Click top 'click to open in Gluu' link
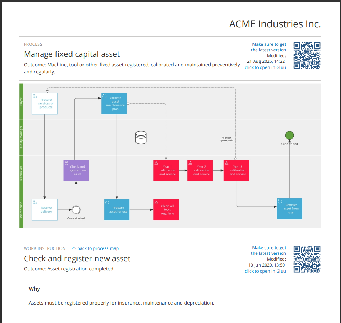Image resolution: width=341 pixels, height=323 pixels. point(265,67)
